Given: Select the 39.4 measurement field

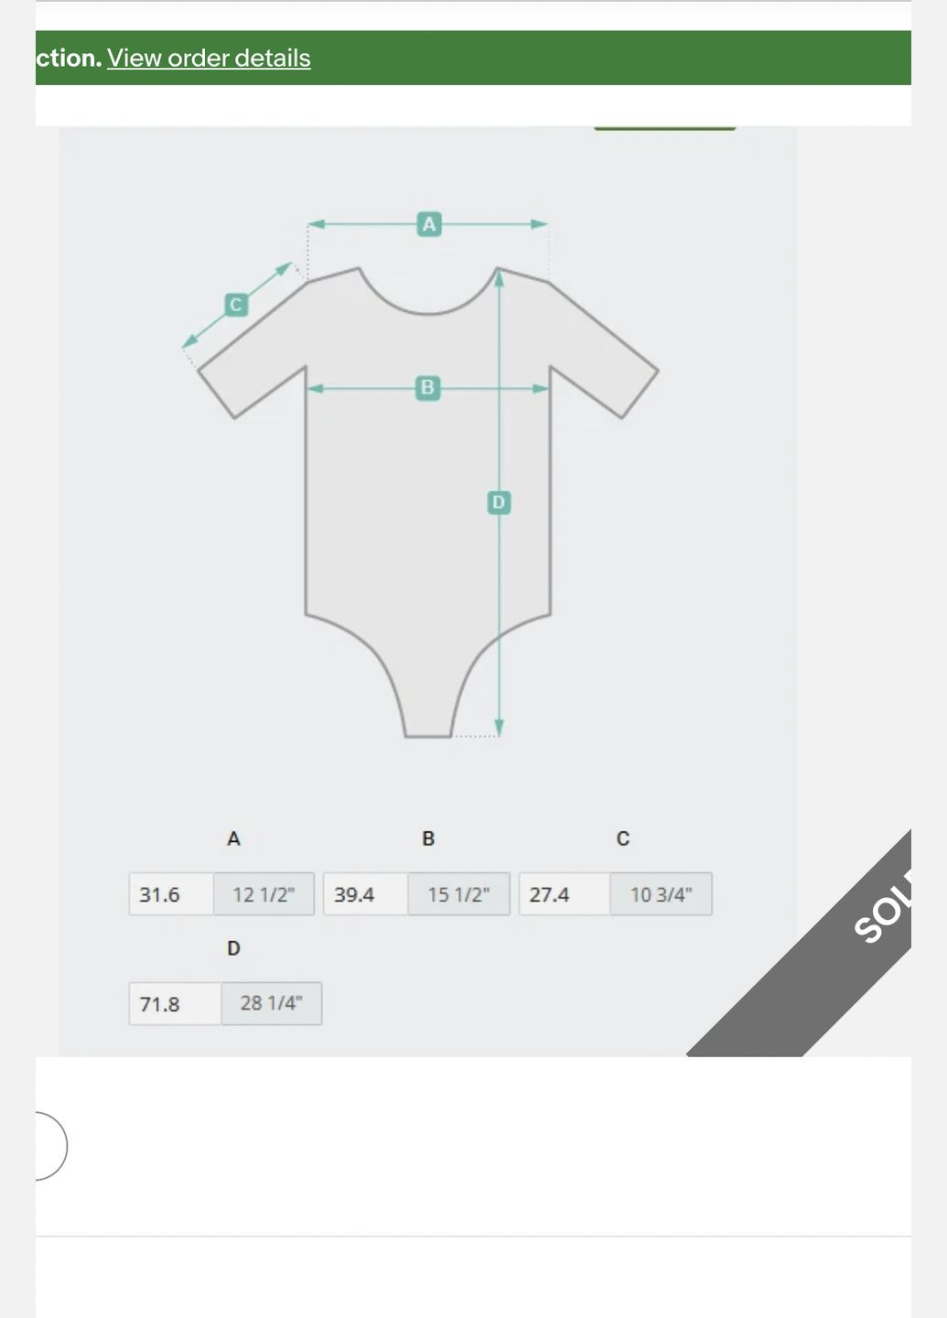Looking at the screenshot, I should (x=365, y=894).
